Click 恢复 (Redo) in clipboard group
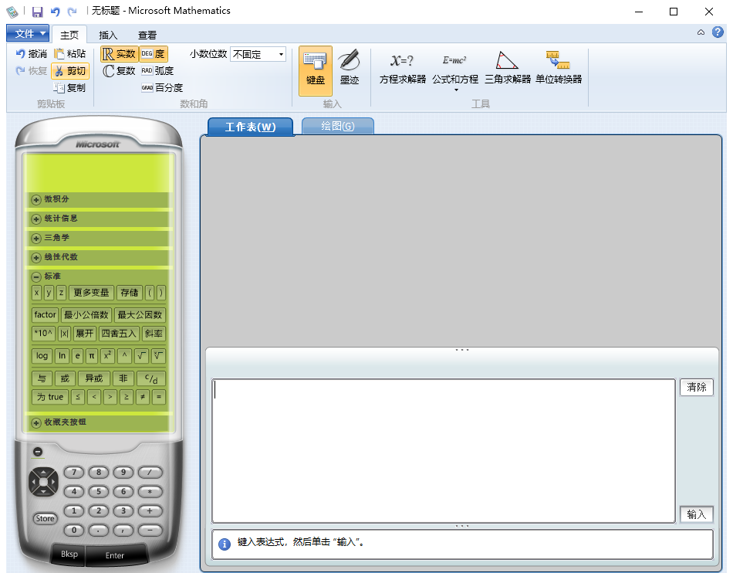This screenshot has width=733, height=573. coord(32,70)
